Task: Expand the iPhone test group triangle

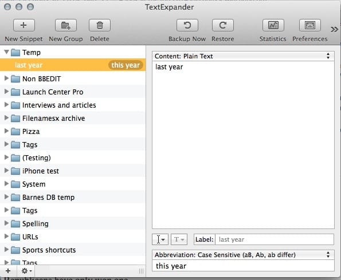Action: [x=6, y=171]
